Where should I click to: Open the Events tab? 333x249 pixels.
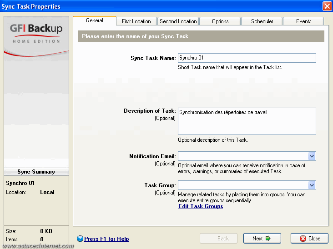click(x=304, y=21)
